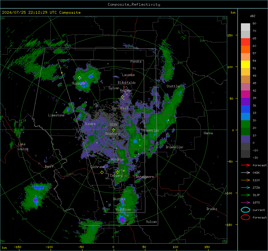Select the 39 dBZ purple color swatch

245,101
